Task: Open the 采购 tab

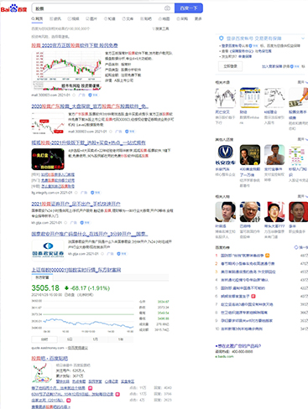Action: (182, 18)
